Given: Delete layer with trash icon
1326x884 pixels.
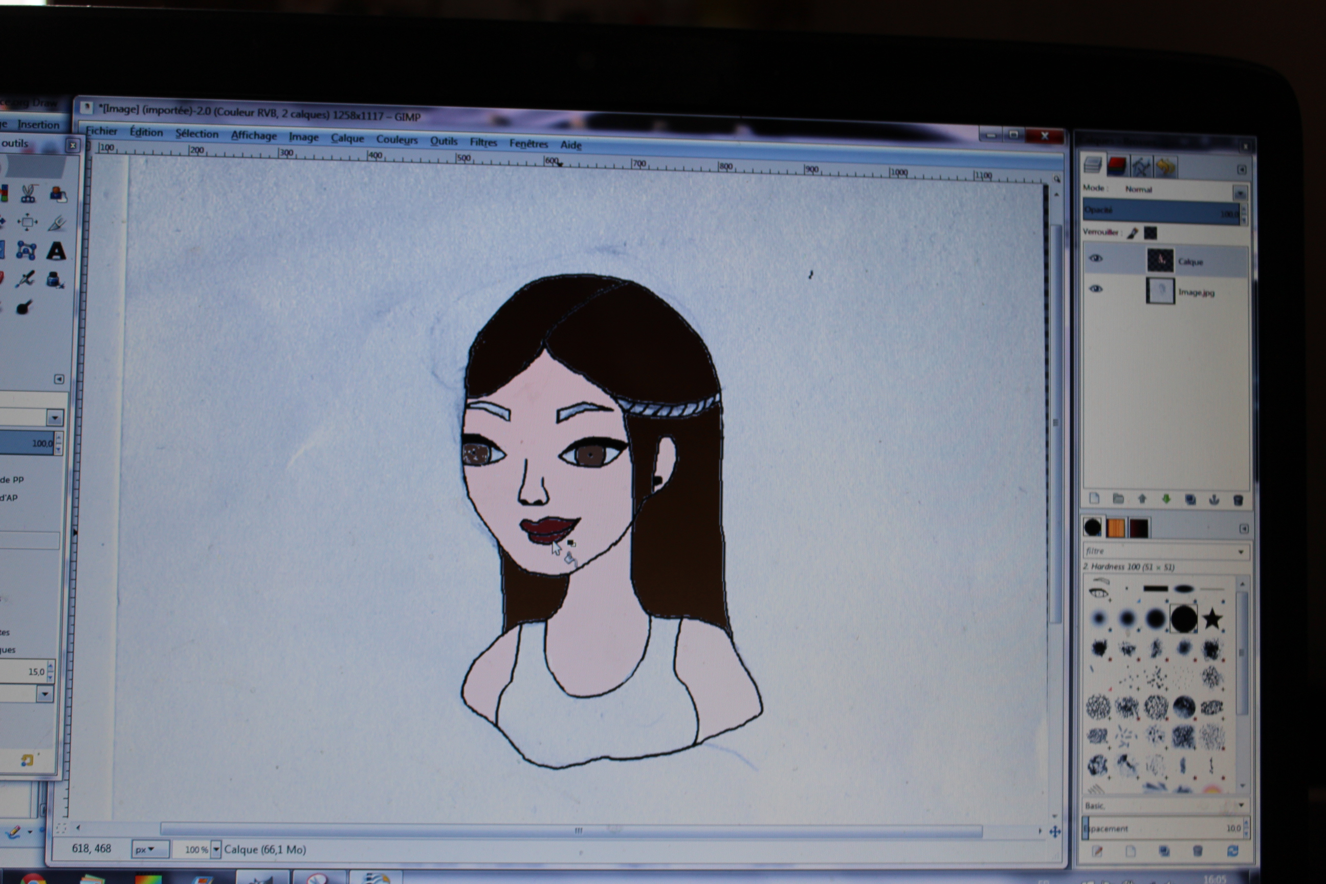Looking at the screenshot, I should point(1238,500).
